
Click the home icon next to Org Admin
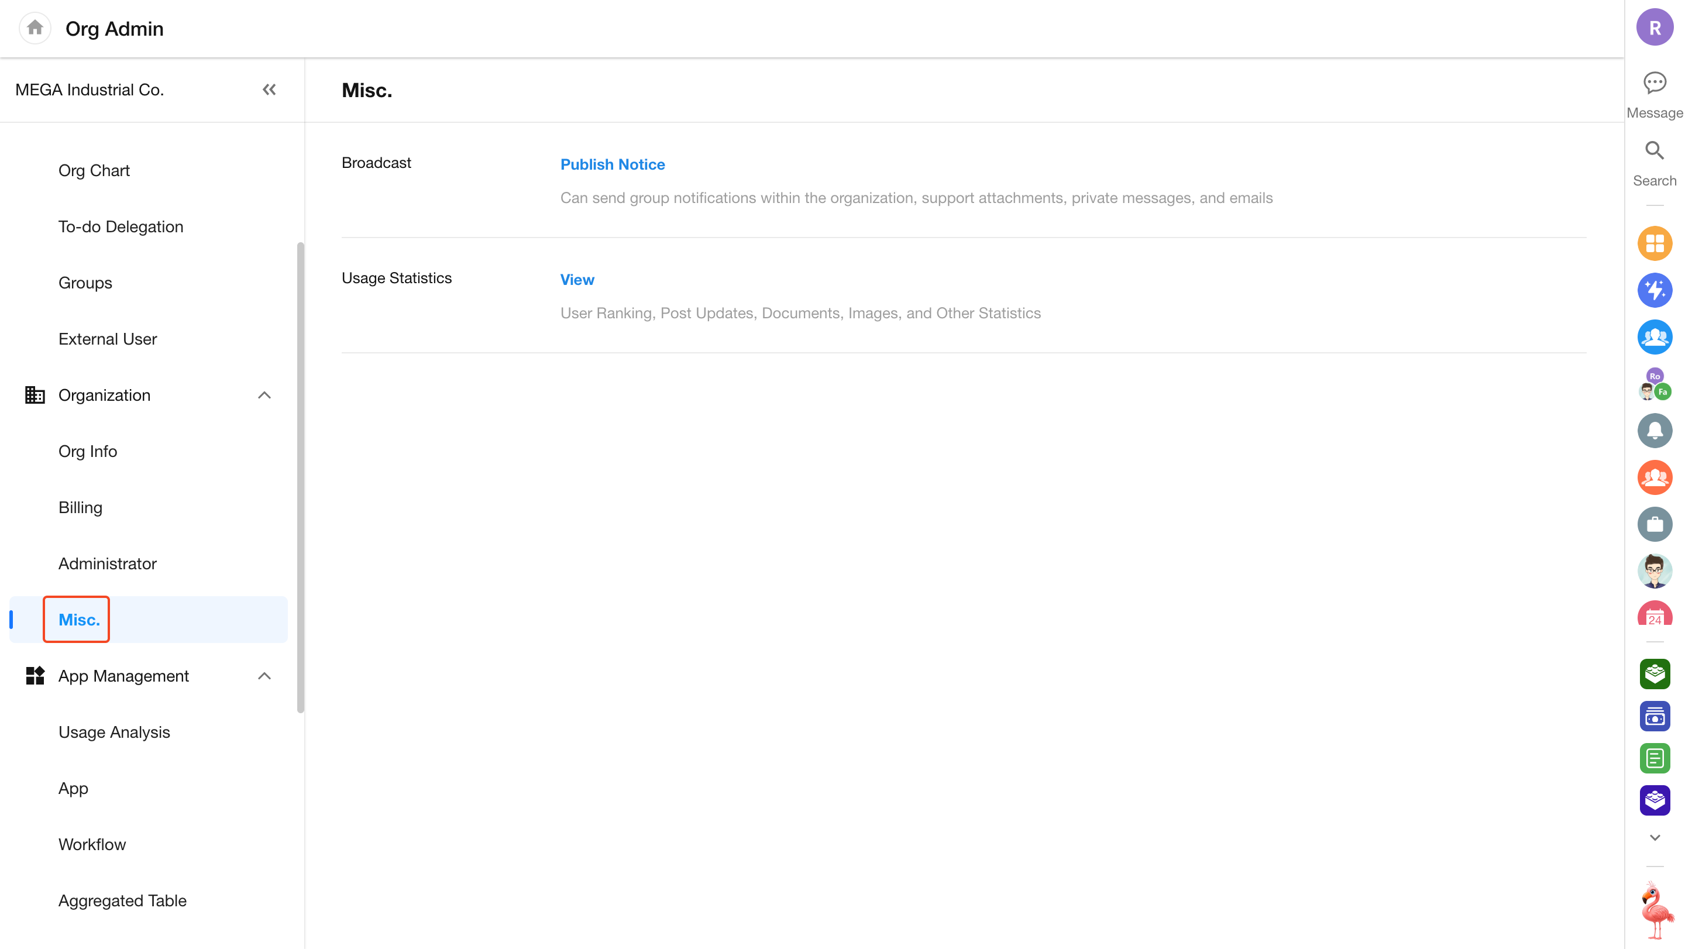click(x=35, y=28)
